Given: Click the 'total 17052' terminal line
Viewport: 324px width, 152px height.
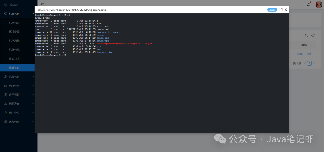Looking at the screenshot, I should point(42,18).
